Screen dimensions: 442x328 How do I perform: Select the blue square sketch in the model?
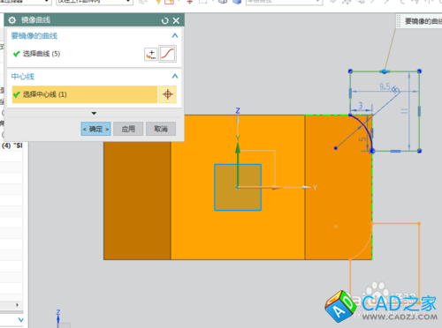point(238,187)
